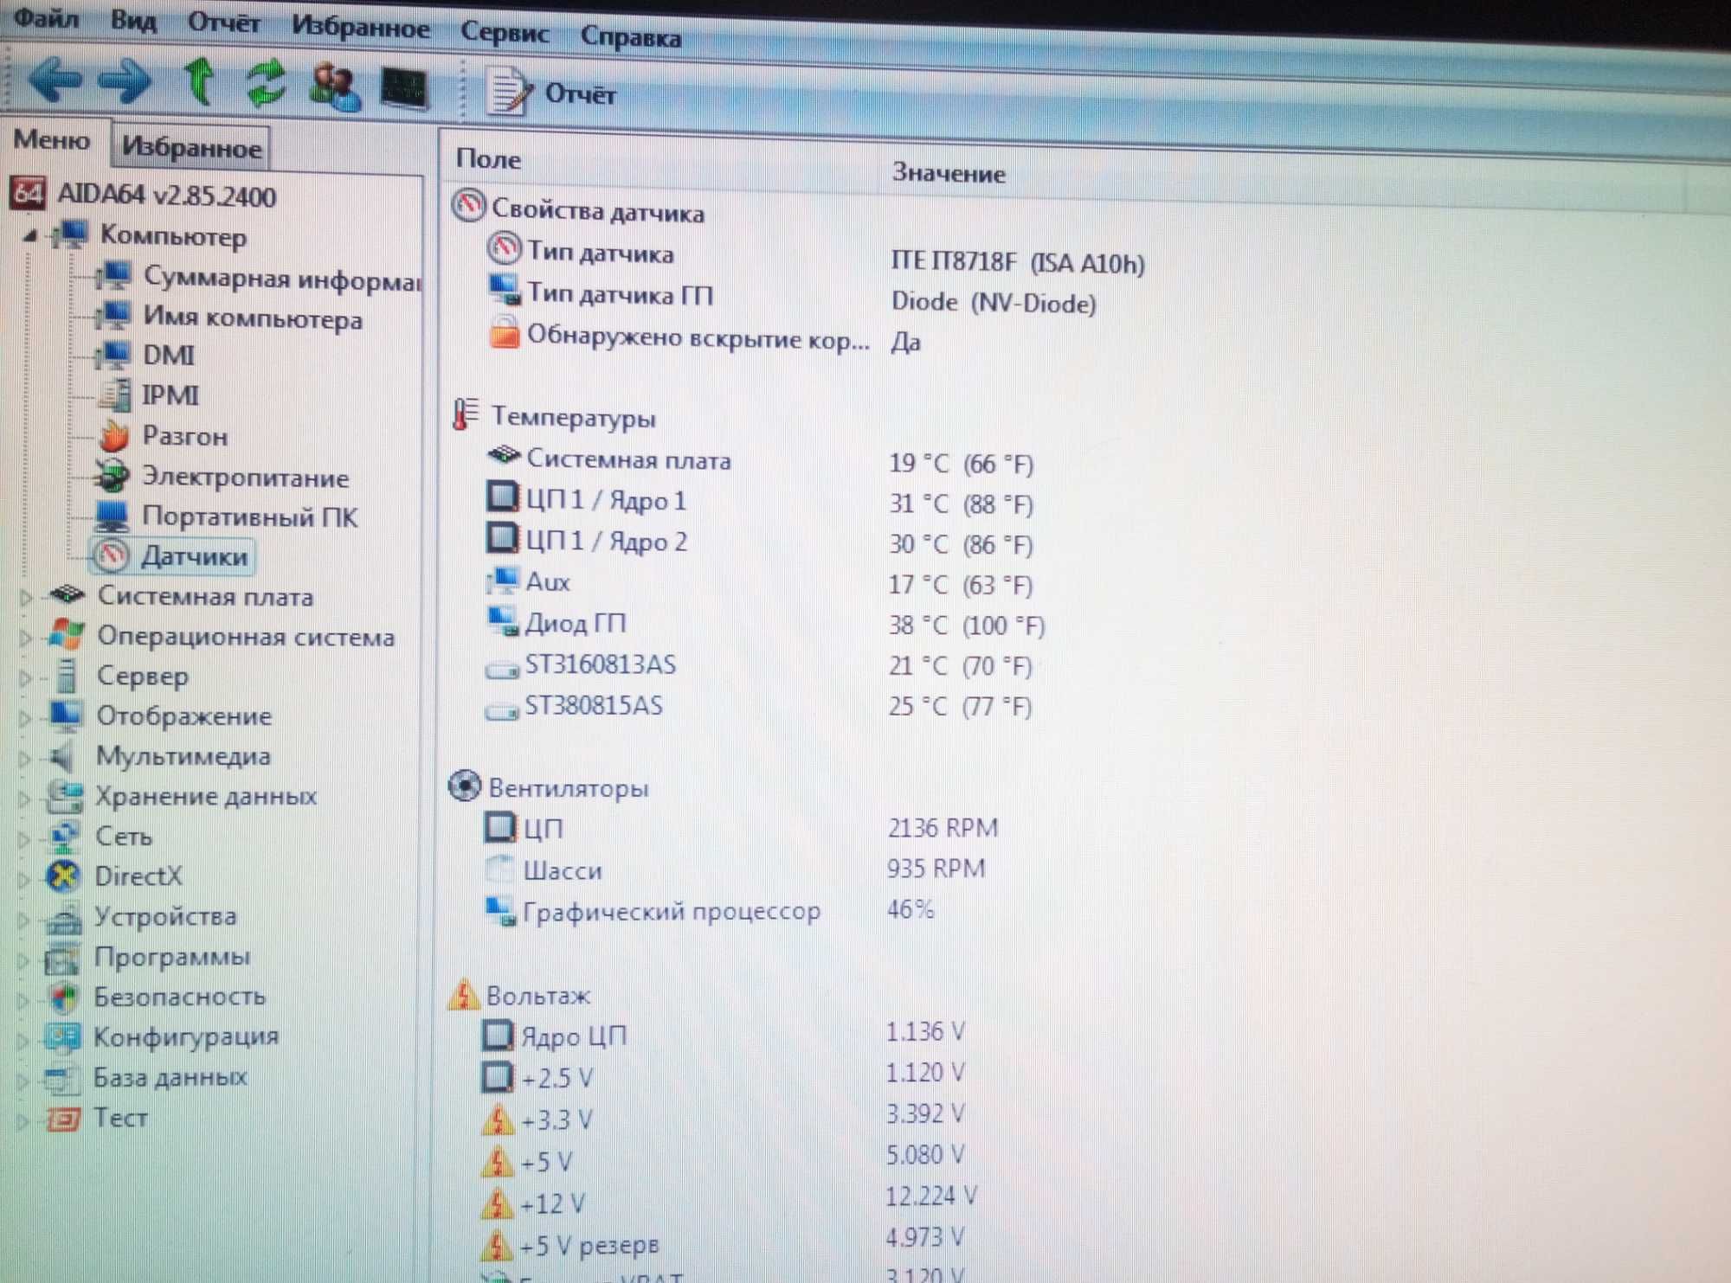Select the ST380815AS drive row
Viewport: 1731px width, 1283px height.
759,705
